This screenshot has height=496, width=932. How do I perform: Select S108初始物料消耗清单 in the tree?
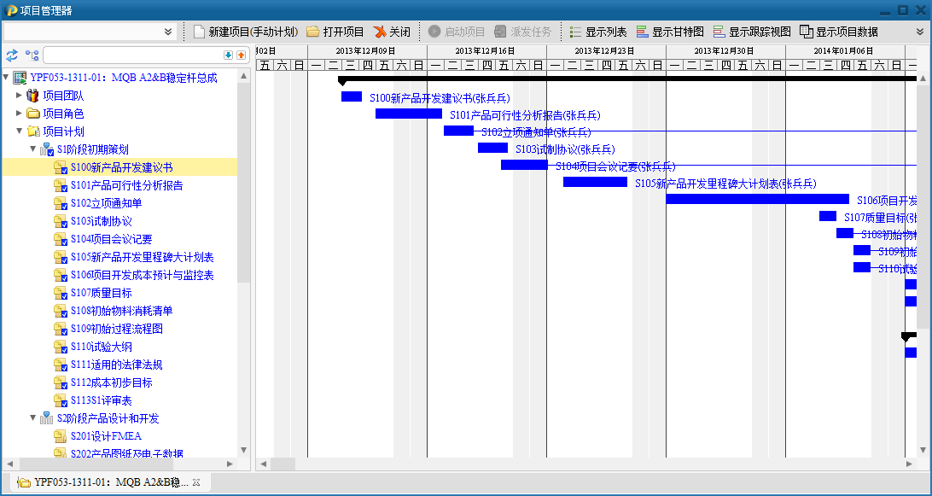[121, 311]
